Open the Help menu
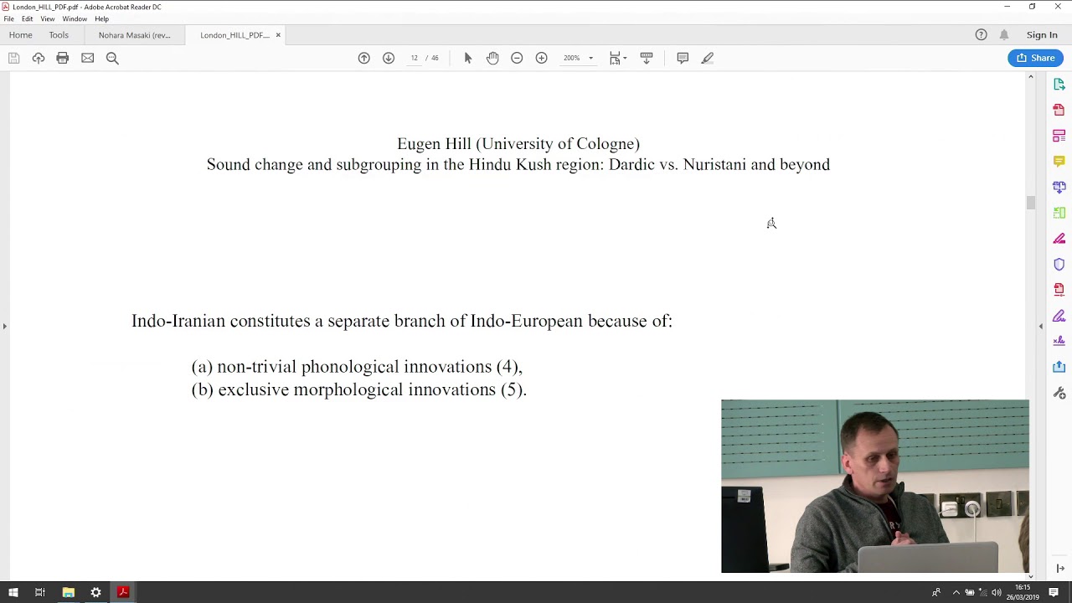Viewport: 1072px width, 603px height. (x=101, y=18)
